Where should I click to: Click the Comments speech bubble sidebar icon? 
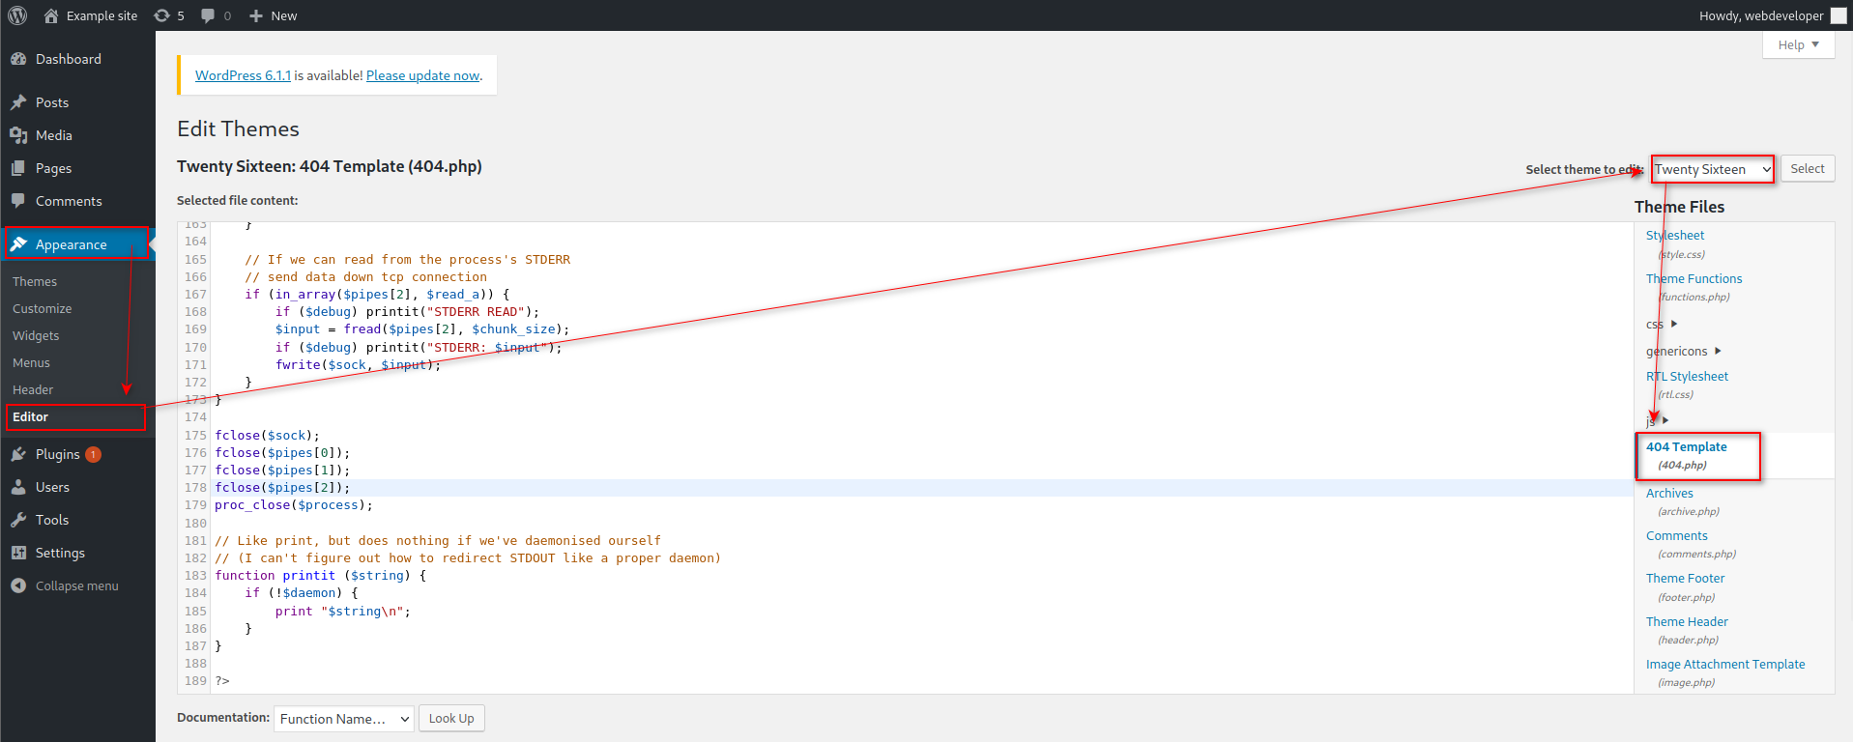coord(18,201)
